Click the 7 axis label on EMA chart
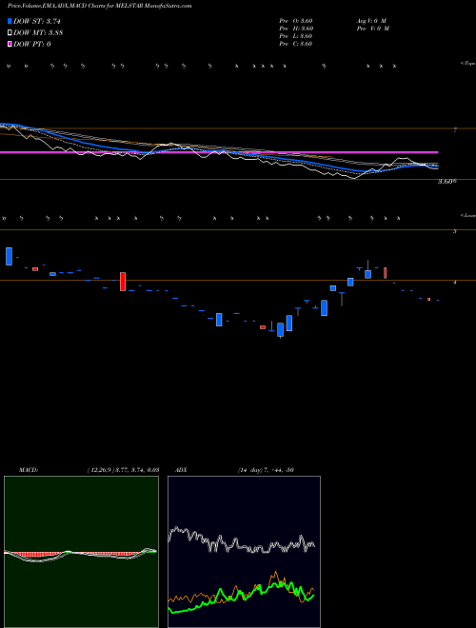Image resolution: width=476 pixels, height=628 pixels. [x=455, y=130]
